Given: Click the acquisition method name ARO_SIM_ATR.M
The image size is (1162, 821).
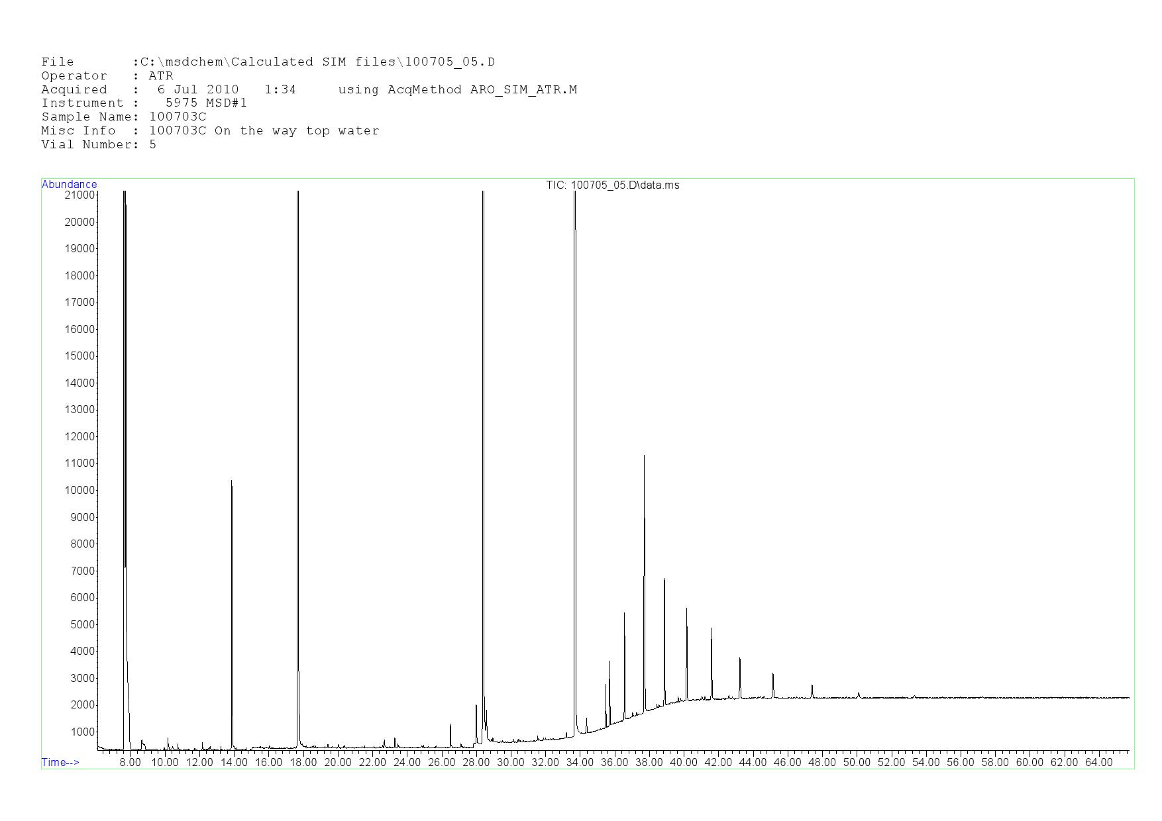Looking at the screenshot, I should tap(523, 90).
